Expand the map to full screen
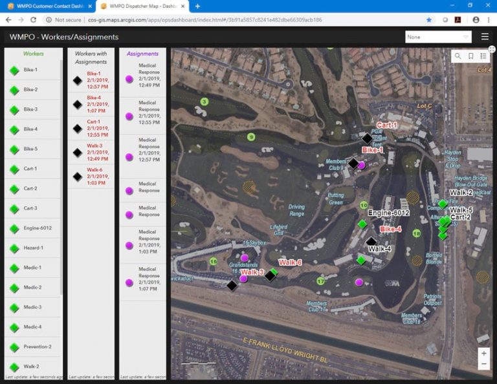This screenshot has height=384, width=497. 492,49
